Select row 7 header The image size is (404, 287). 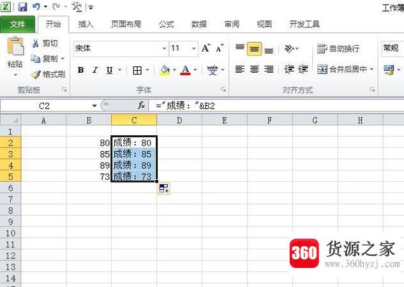coord(11,199)
